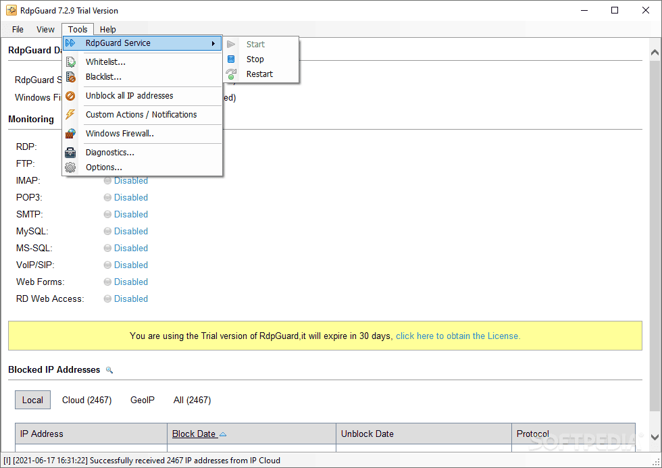Select Stop from the service submenu

[x=255, y=59]
